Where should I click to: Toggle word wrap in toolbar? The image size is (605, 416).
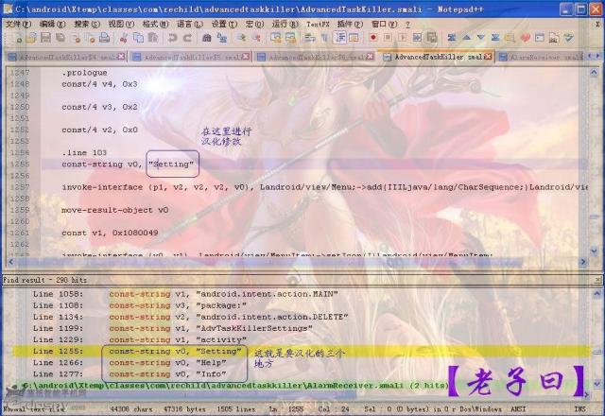309,38
